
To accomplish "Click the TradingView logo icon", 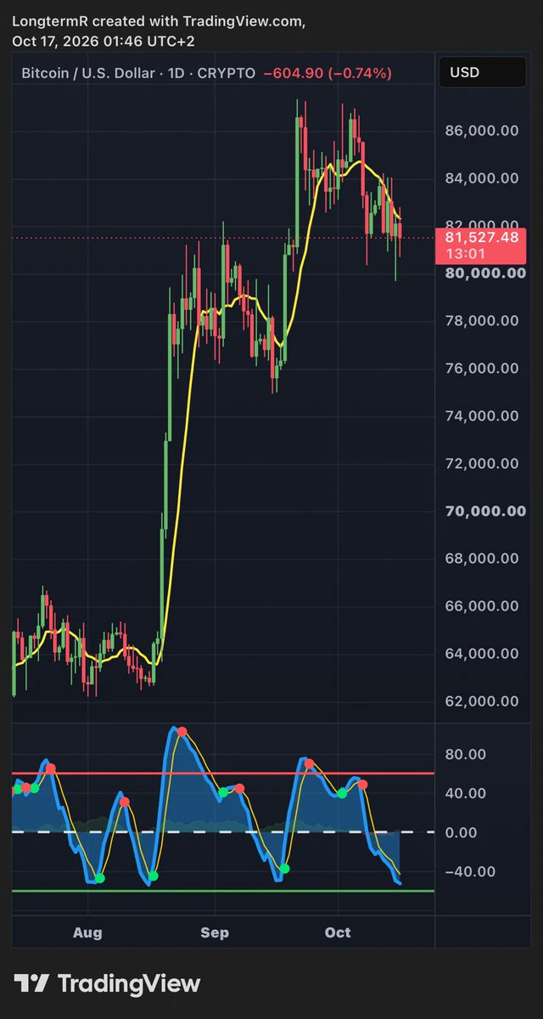I will point(32,984).
